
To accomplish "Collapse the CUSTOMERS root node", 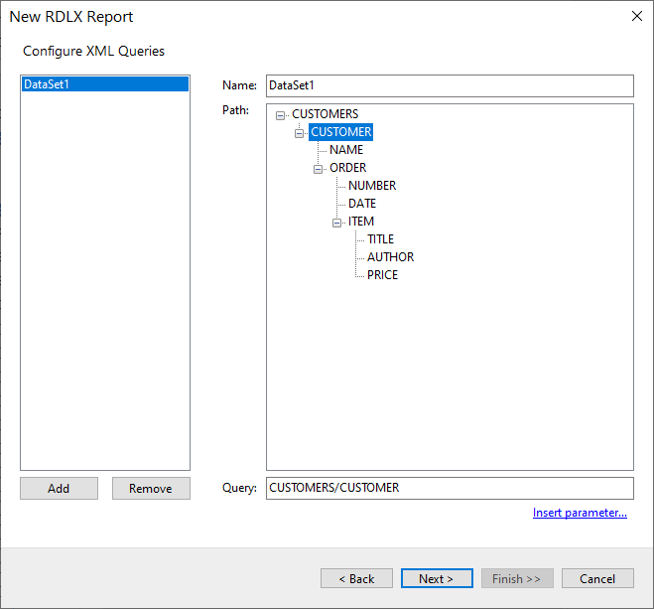I will tap(280, 115).
